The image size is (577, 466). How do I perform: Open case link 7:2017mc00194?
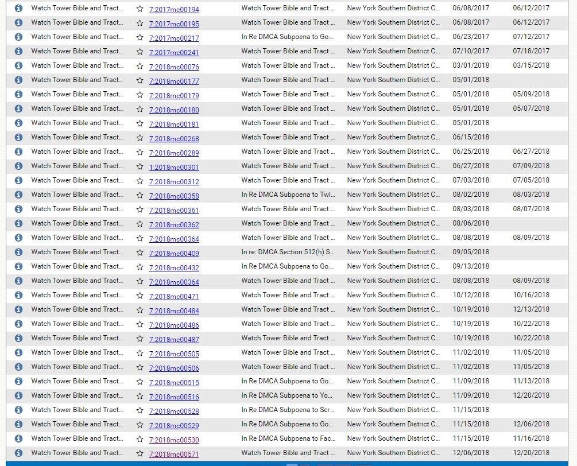[x=174, y=9]
